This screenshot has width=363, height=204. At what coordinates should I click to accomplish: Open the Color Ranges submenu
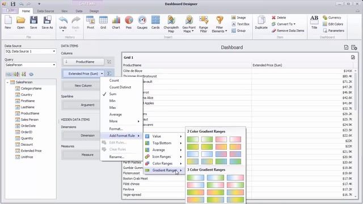click(x=163, y=163)
